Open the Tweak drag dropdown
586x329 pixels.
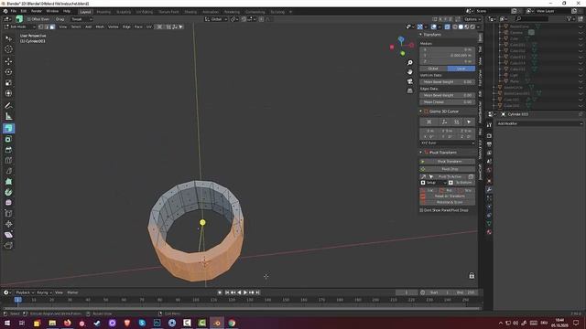pos(81,19)
